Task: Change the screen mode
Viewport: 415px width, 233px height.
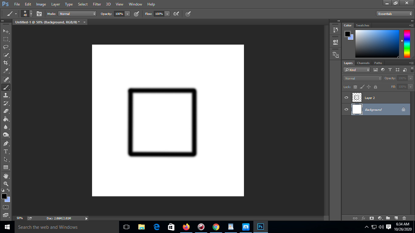Action: (x=6, y=215)
